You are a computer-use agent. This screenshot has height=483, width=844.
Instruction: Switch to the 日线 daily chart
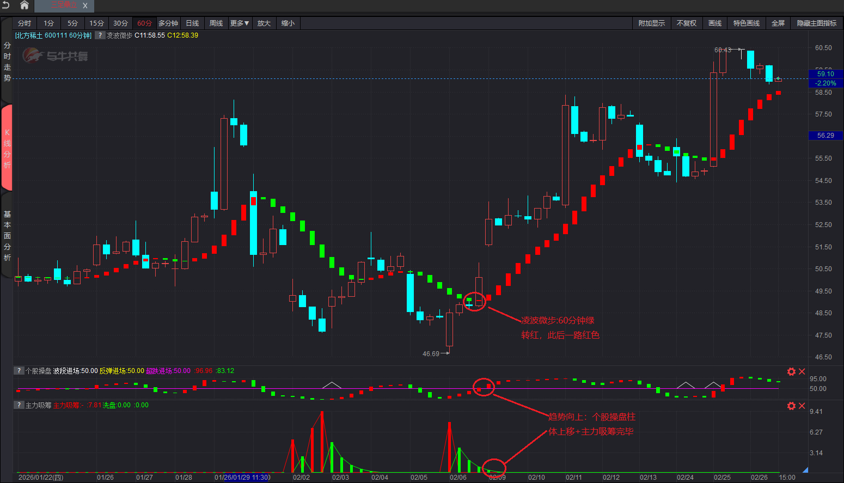192,23
